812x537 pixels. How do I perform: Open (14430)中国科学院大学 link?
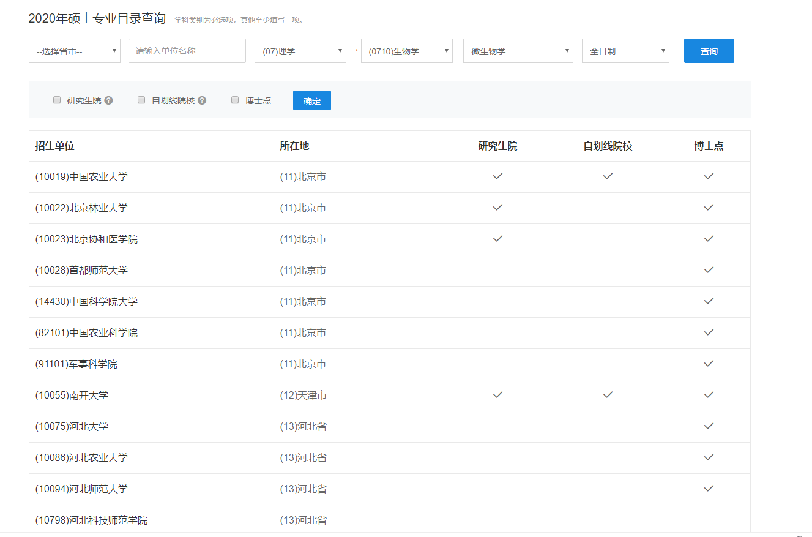coord(86,302)
